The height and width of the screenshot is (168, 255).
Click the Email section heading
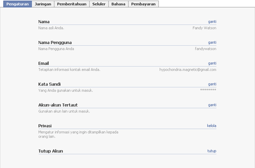(43, 63)
